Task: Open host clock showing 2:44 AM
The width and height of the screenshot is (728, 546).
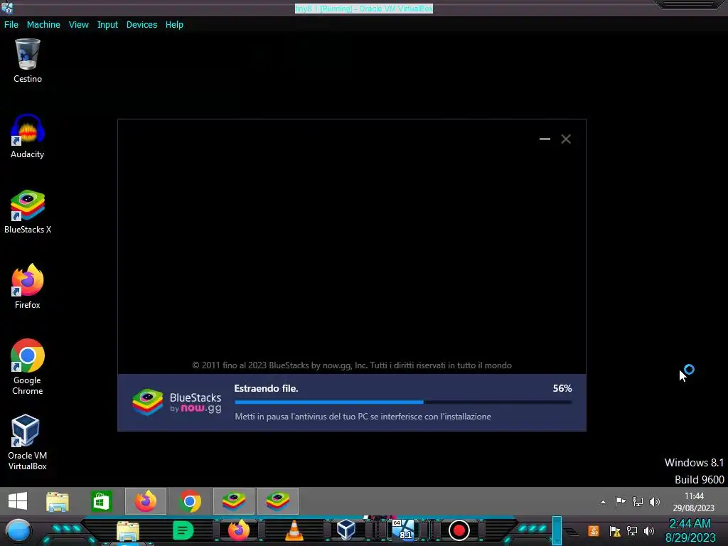Action: 690,530
